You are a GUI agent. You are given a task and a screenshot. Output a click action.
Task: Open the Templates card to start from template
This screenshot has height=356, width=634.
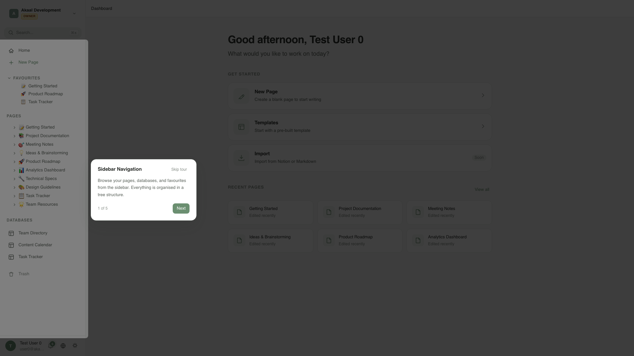(360, 126)
